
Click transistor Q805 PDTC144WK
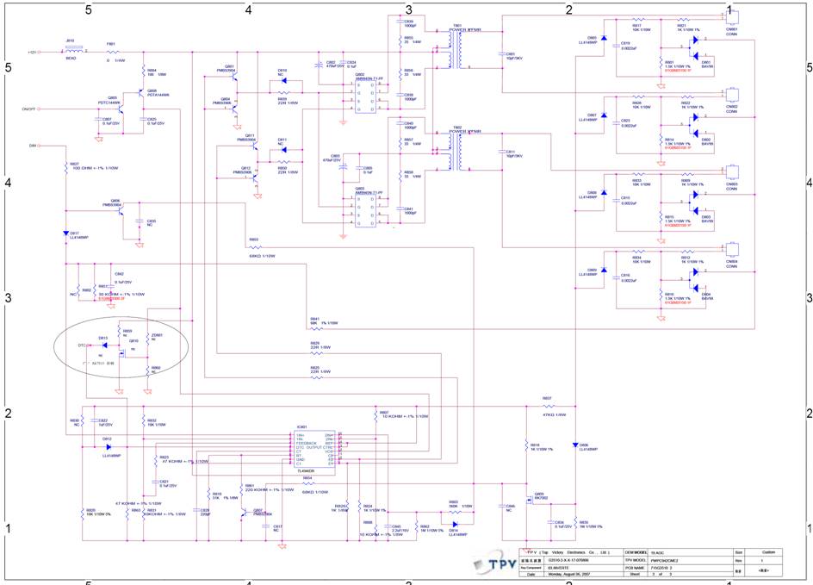point(121,109)
